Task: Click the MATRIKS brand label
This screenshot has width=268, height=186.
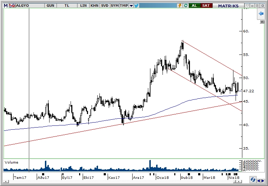Action: [228, 6]
